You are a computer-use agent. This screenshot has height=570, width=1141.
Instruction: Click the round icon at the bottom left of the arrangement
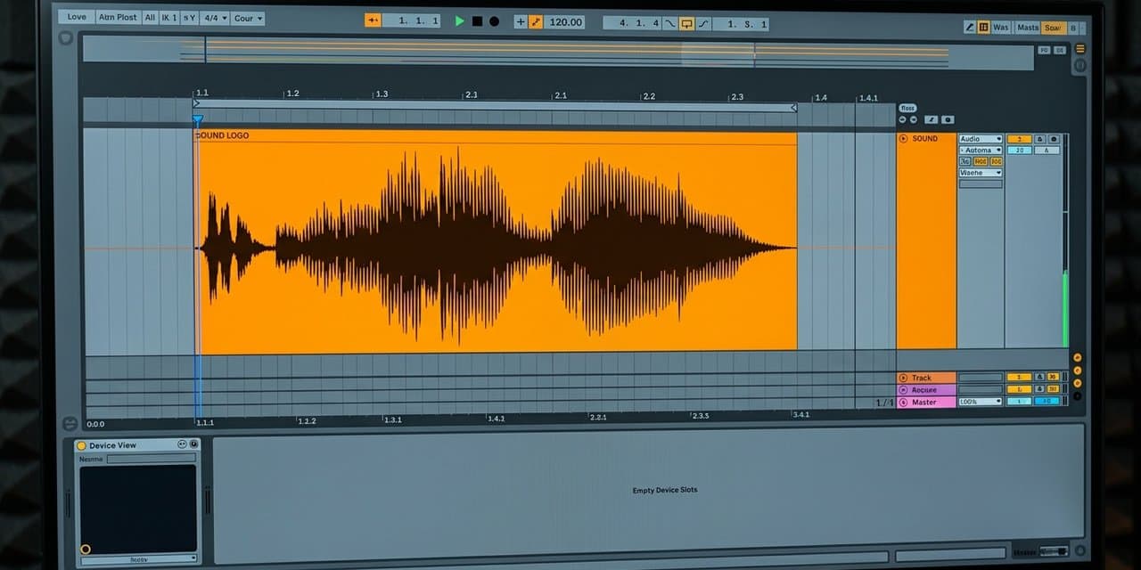pos(69,424)
